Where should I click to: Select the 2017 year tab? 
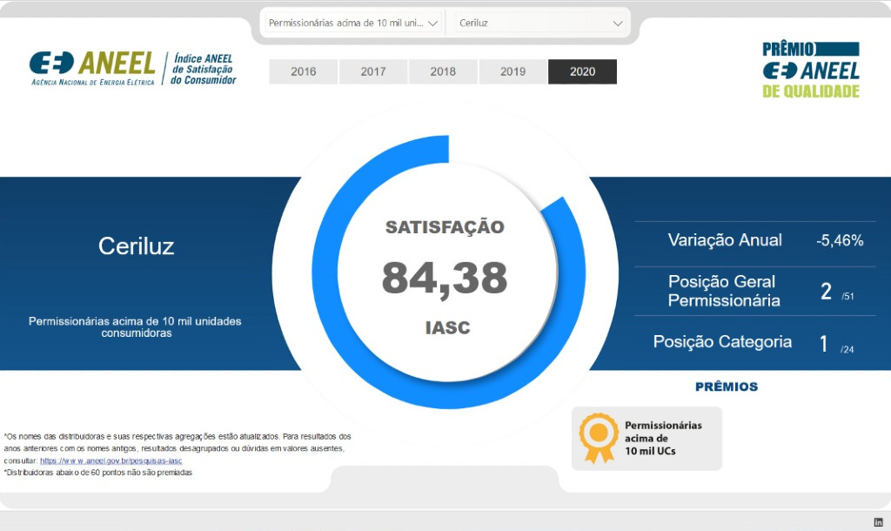(x=372, y=71)
